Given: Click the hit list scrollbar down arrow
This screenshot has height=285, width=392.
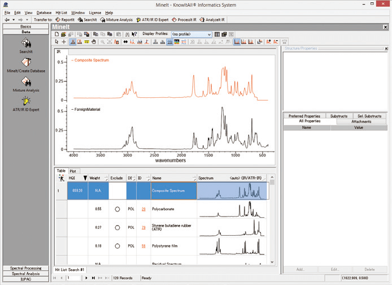Looking at the screenshot, I should coord(272,262).
